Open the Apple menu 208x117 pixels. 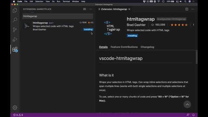pos(14,1)
